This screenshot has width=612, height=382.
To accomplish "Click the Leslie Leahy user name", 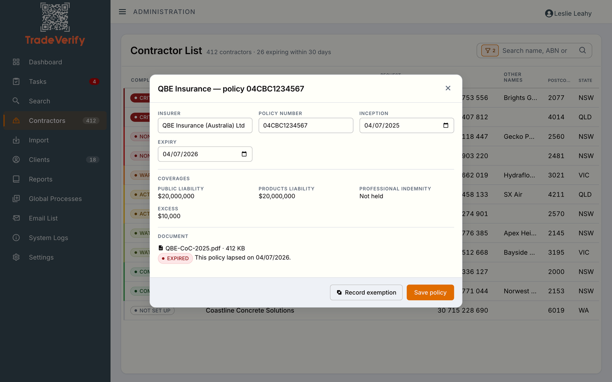I will [573, 14].
